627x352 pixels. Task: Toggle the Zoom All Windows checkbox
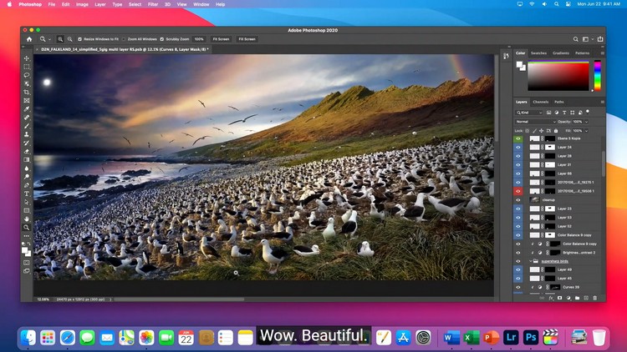[125, 39]
